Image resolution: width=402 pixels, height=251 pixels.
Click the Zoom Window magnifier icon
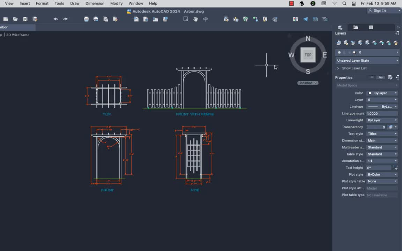point(186,19)
